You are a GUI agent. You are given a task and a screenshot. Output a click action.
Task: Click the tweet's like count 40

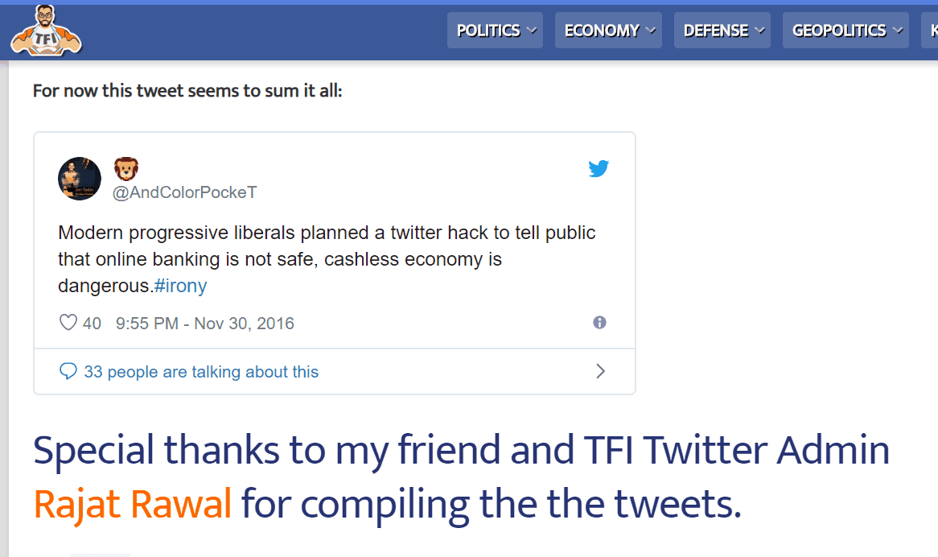tap(92, 324)
